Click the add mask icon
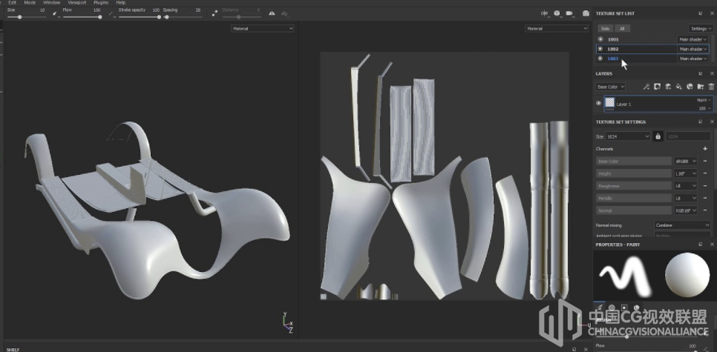717x352 pixels. 657,86
